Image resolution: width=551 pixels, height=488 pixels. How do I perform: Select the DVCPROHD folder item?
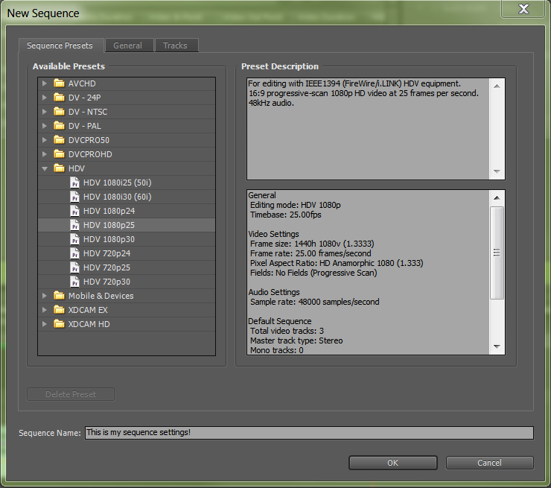(90, 154)
